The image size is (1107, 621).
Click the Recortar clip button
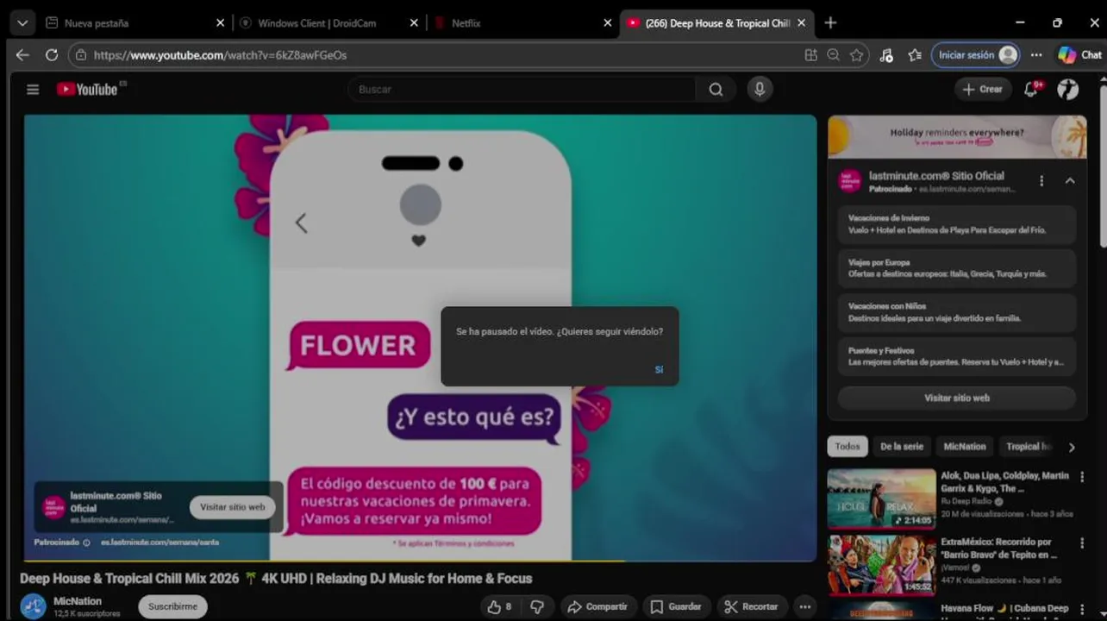point(751,606)
